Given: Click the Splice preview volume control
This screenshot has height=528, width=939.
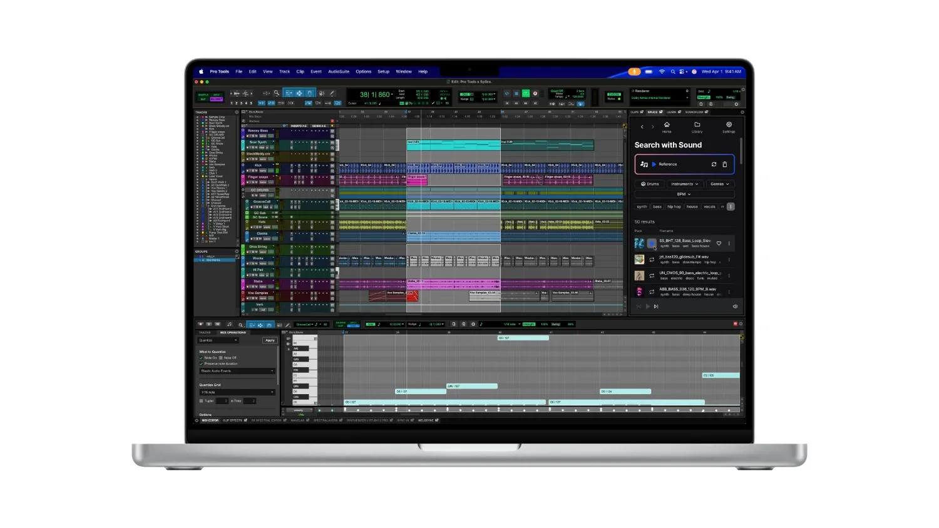Looking at the screenshot, I should [735, 306].
